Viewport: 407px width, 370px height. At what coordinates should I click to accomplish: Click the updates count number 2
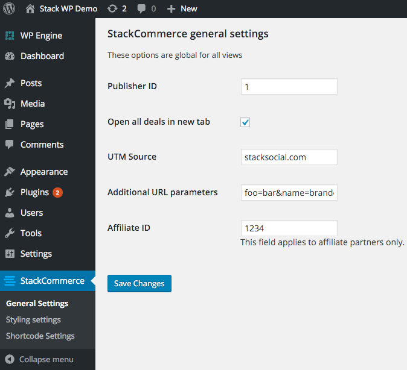[124, 9]
